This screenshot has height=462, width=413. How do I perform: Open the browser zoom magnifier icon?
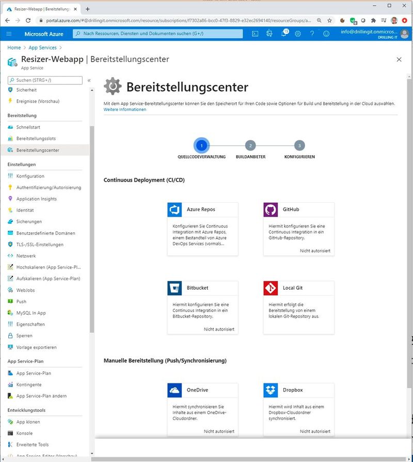point(319,20)
